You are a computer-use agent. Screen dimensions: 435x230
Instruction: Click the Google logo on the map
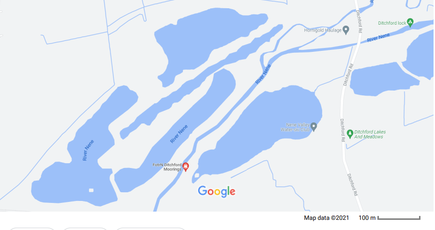pos(217,191)
